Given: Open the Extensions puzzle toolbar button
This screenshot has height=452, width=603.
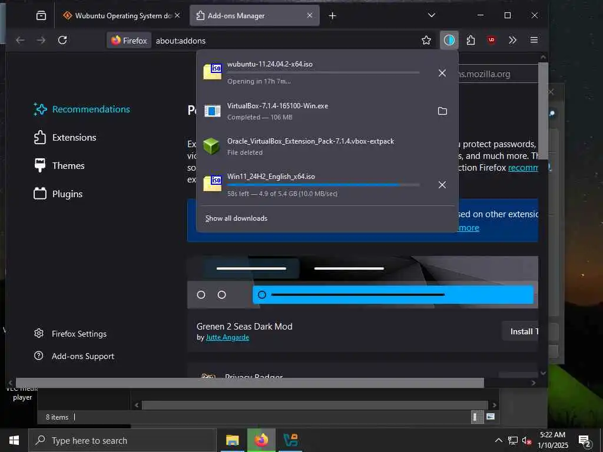Looking at the screenshot, I should 471,40.
